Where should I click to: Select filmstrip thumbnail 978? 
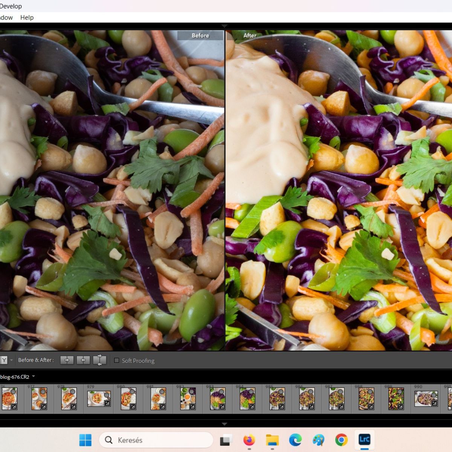point(69,399)
